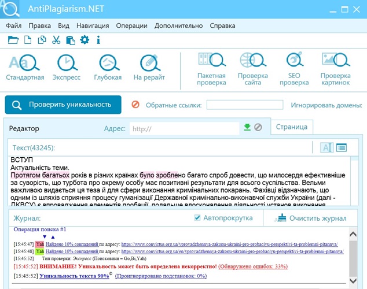The height and width of the screenshot is (289, 367).
Task: Click the red Yah match entry 'Найдено 10% совпадений'
Action: (x=72, y=244)
